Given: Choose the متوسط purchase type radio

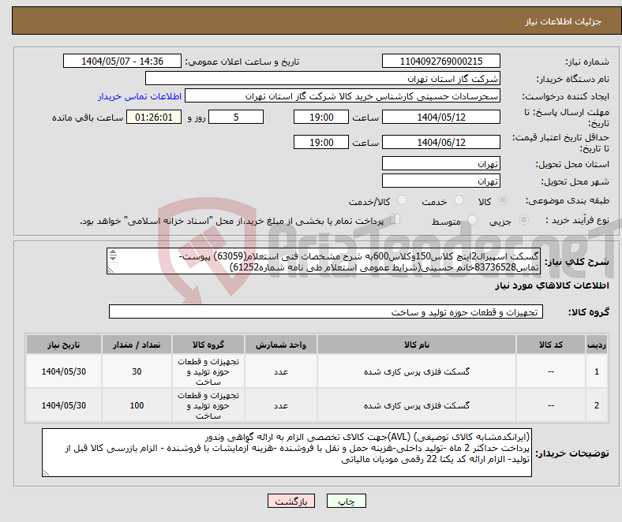Looking at the screenshot, I should pos(473,222).
